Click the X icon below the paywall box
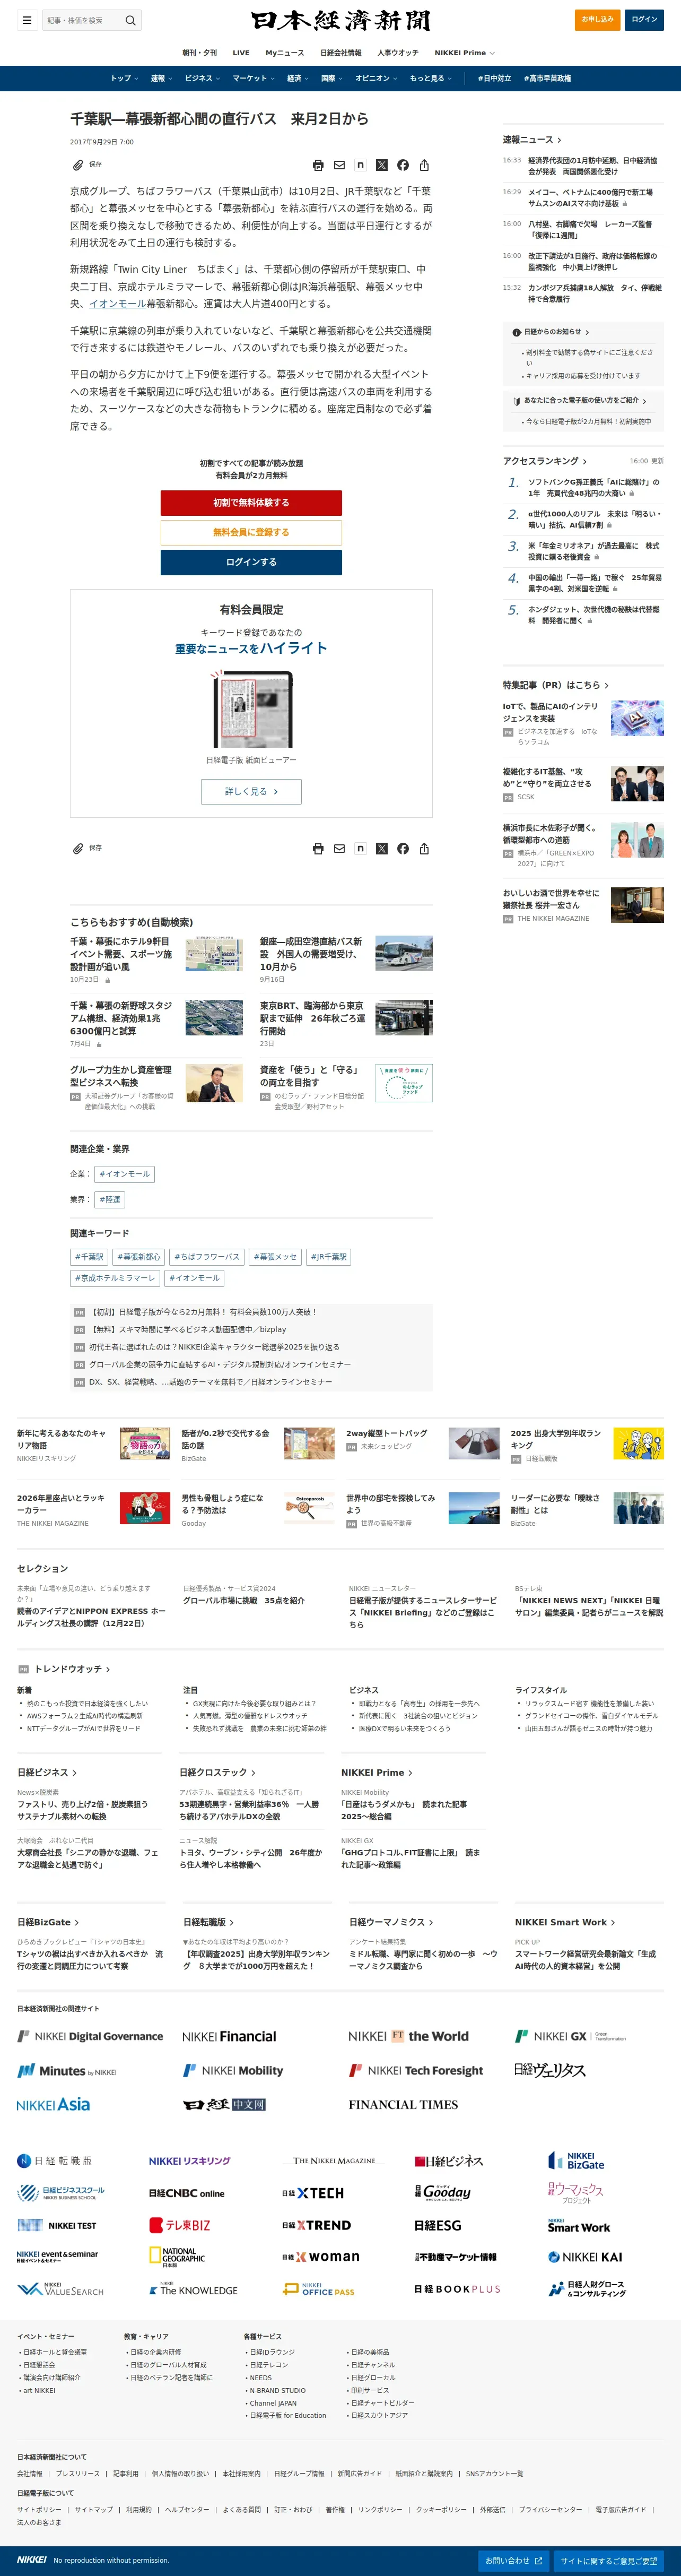Screen dimensions: 681x2576 click(x=381, y=849)
